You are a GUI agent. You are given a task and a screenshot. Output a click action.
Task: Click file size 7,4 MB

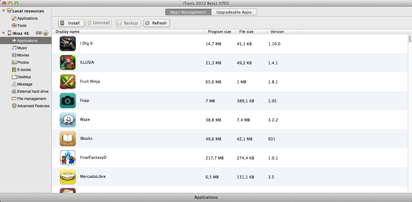pos(243,120)
